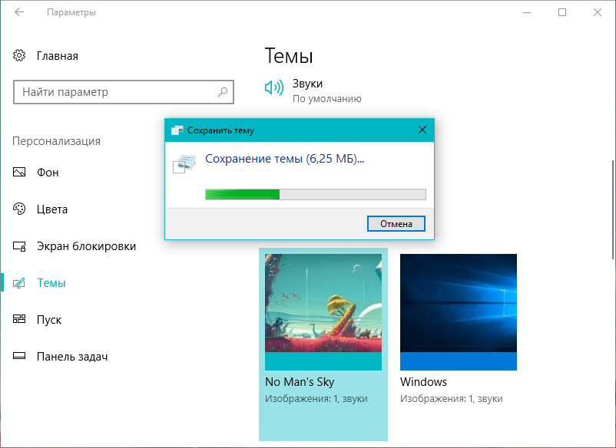Select the Темы section
The height and width of the screenshot is (448, 616).
click(x=51, y=283)
